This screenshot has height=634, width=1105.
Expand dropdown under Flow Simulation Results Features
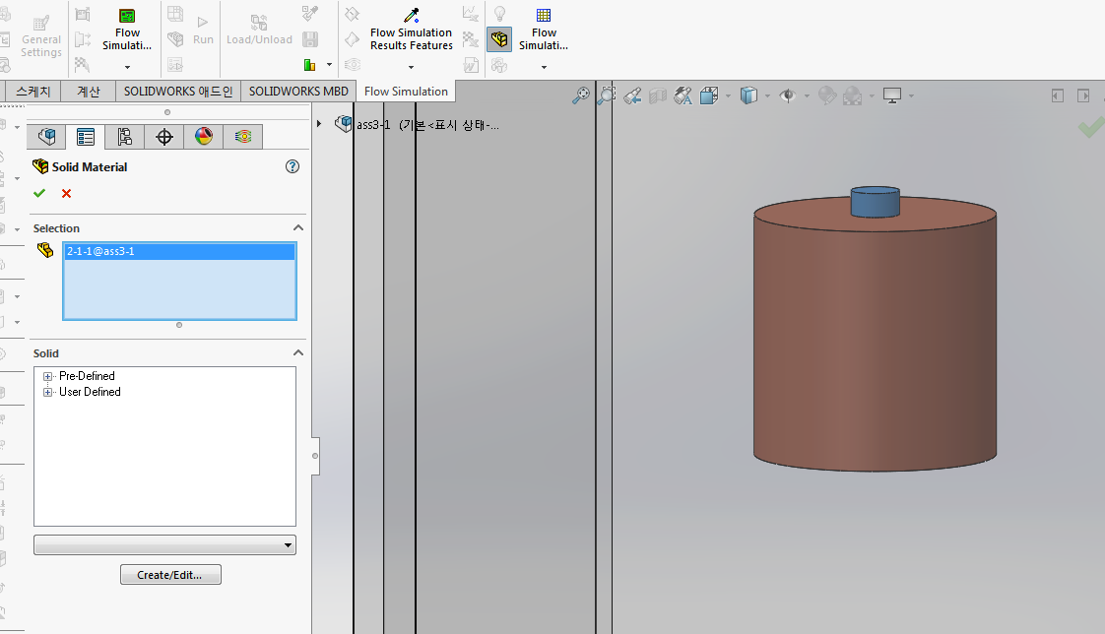(412, 68)
